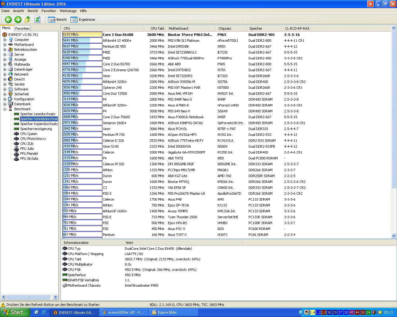Select the CPU ZLib chip icon
The width and height of the screenshot is (397, 317).
16,144
